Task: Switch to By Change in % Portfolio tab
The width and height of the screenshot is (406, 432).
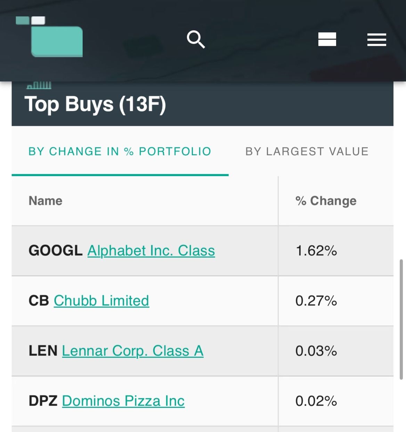Action: click(120, 151)
